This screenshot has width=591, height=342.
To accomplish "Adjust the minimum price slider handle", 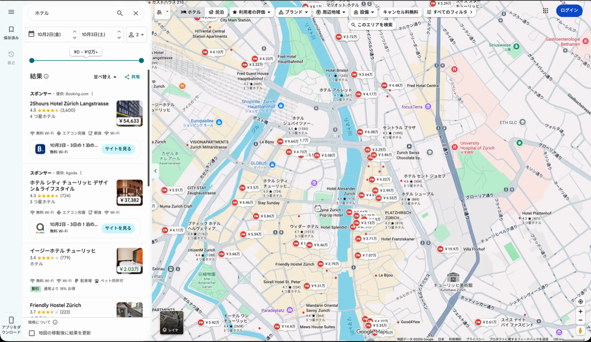I will tap(32, 61).
